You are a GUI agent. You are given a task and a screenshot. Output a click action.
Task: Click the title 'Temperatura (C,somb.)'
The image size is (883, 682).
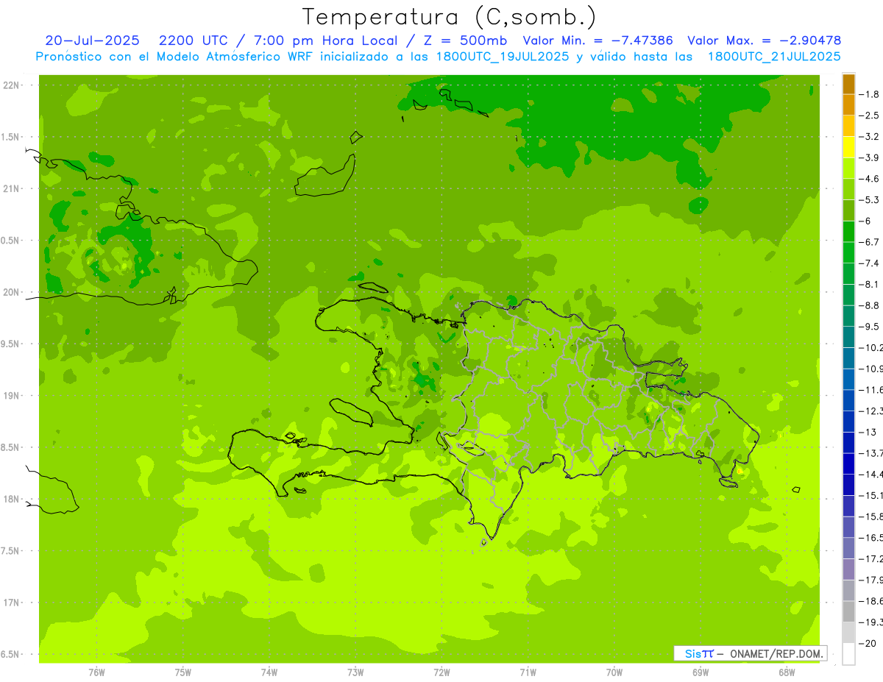(450, 18)
